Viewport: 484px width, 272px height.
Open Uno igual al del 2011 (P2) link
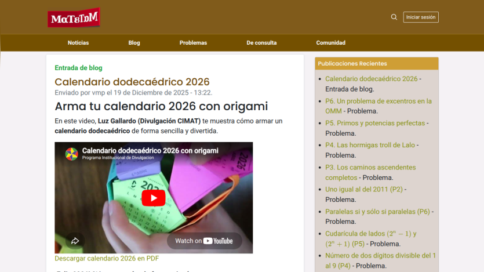[x=364, y=189]
